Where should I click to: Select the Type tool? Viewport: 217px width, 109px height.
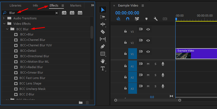pyautogui.click(x=103, y=68)
